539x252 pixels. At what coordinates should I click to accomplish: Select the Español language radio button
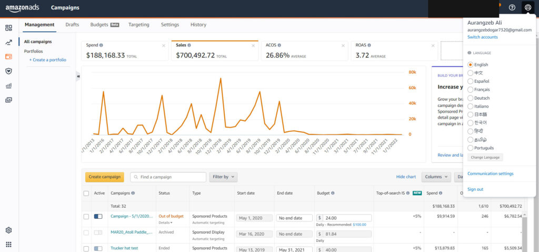pos(470,81)
